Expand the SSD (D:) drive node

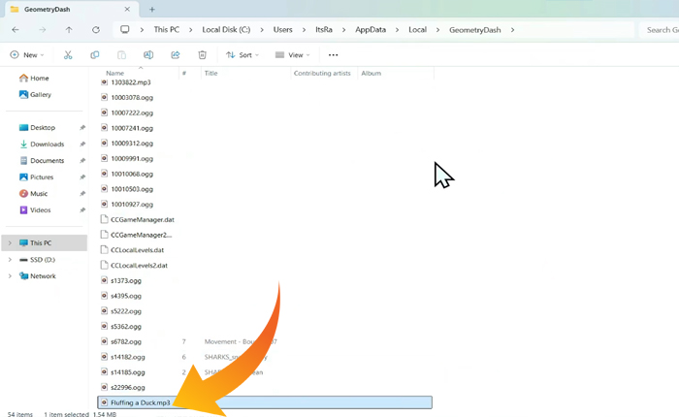tap(10, 260)
